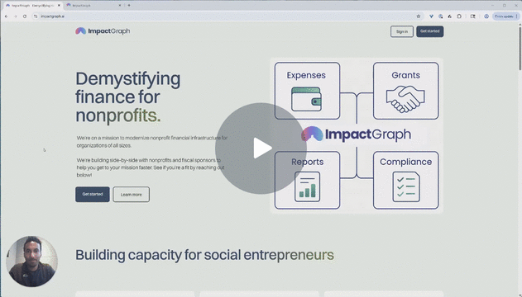Click the ImpactGraph logo in the header

[x=103, y=31]
